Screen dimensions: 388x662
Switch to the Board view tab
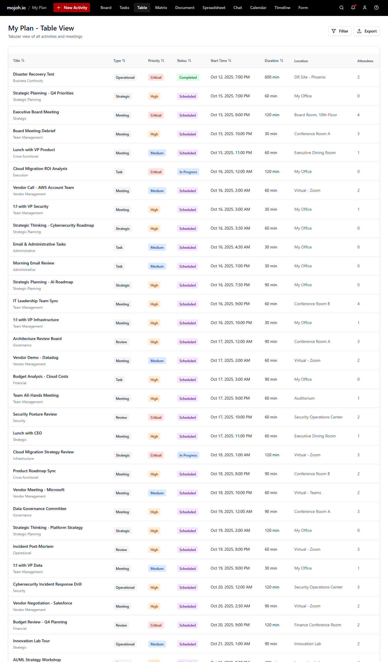(106, 8)
